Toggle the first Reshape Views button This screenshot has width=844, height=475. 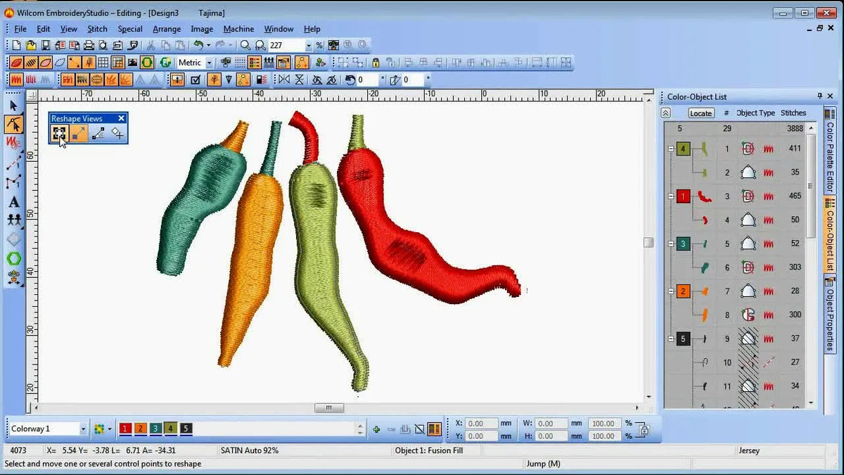click(x=59, y=133)
